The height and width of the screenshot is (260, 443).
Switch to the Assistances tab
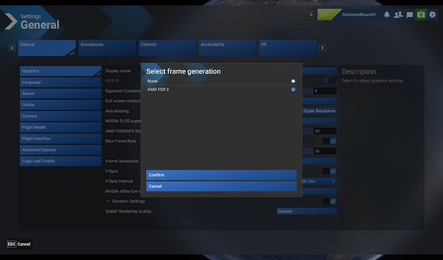pos(106,48)
